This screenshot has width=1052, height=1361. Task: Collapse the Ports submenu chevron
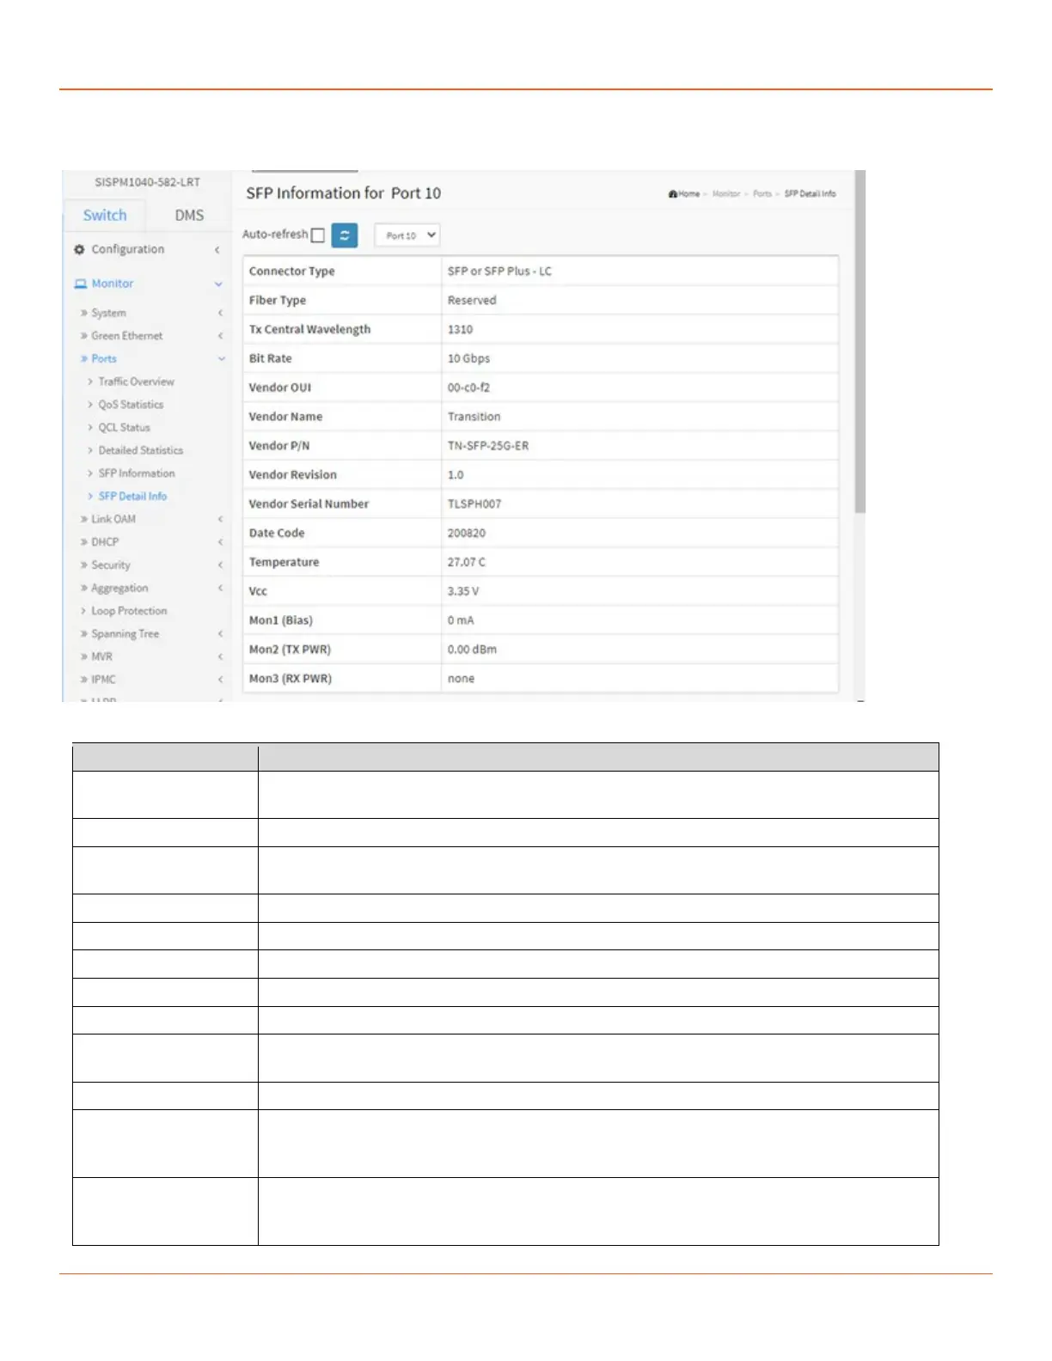coord(221,358)
